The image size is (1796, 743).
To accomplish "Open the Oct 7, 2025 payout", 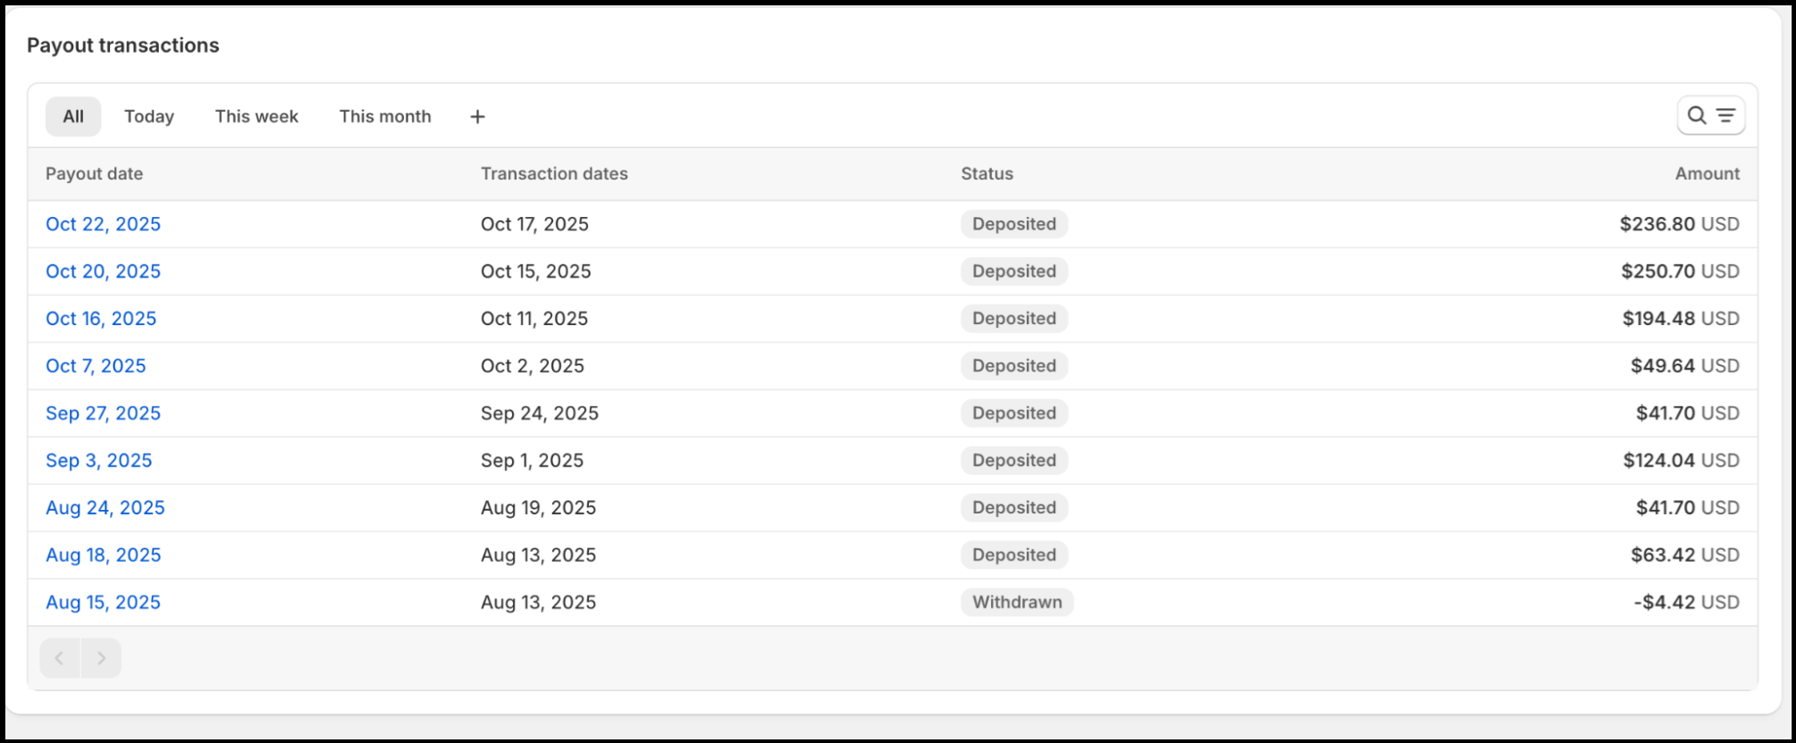I will tap(96, 366).
